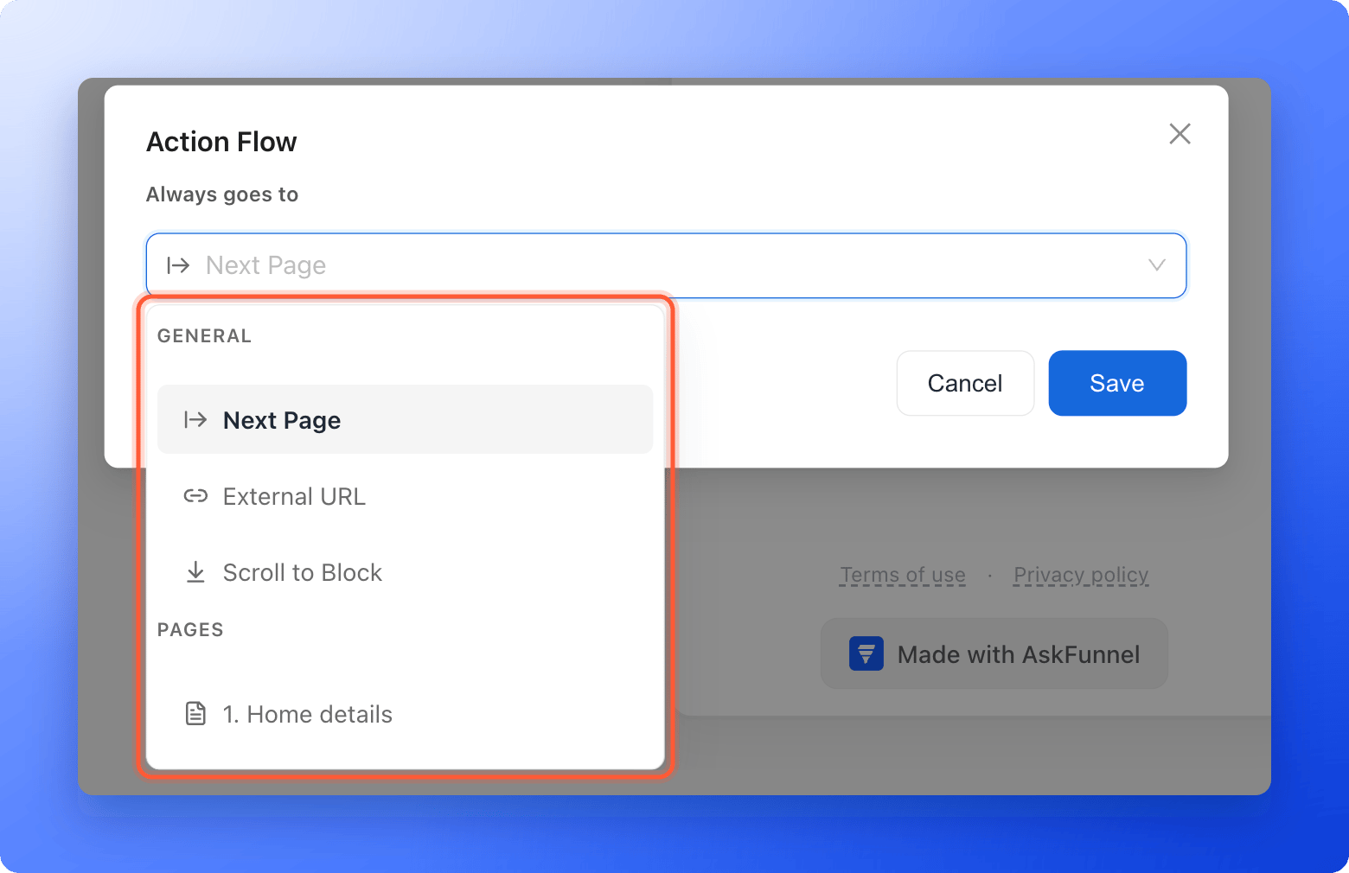Click the Made with AskFunnel badge
1349x873 pixels.
point(994,654)
